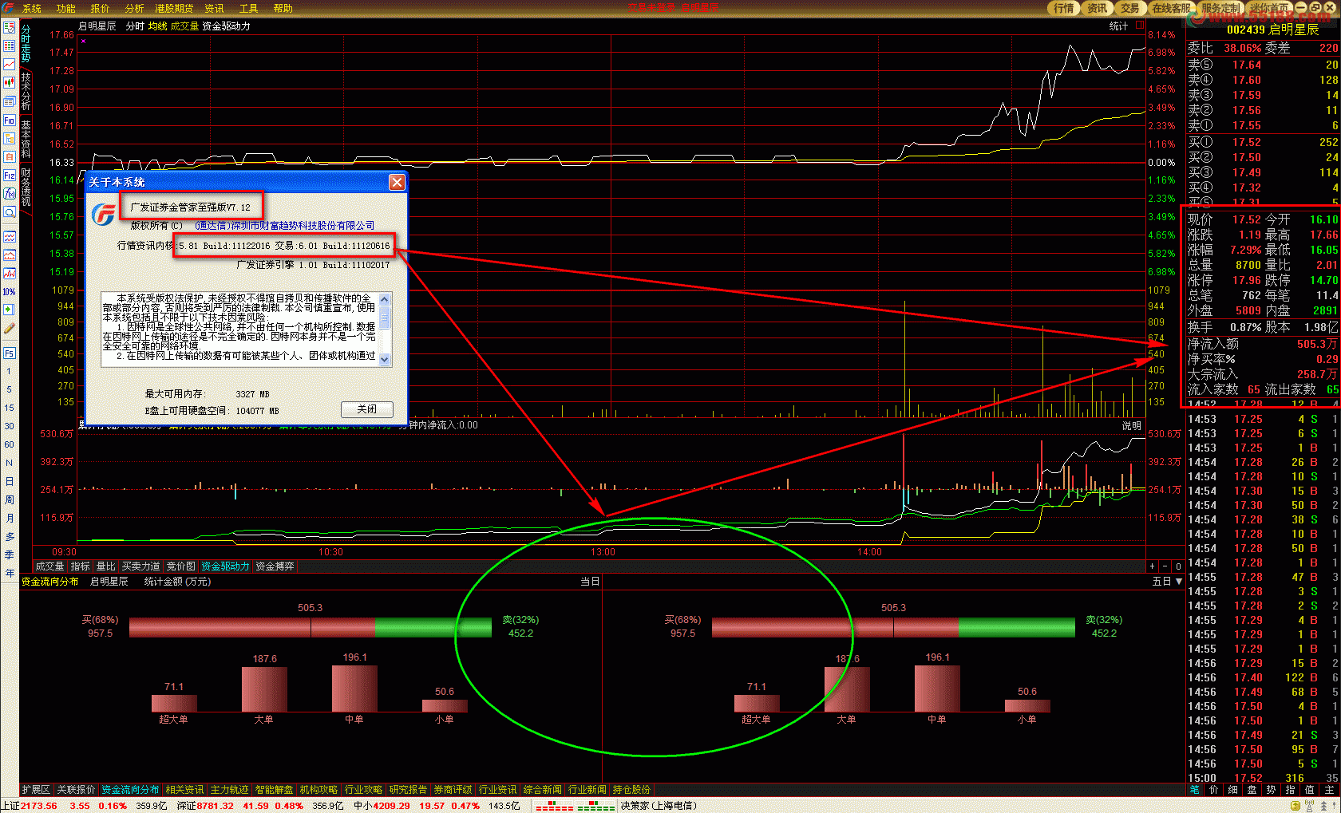
Task: Click 关闭 button in About dialog
Action: [367, 408]
